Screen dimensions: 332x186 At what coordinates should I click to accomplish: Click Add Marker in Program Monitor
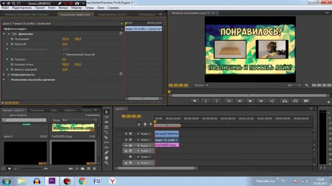click(x=195, y=101)
